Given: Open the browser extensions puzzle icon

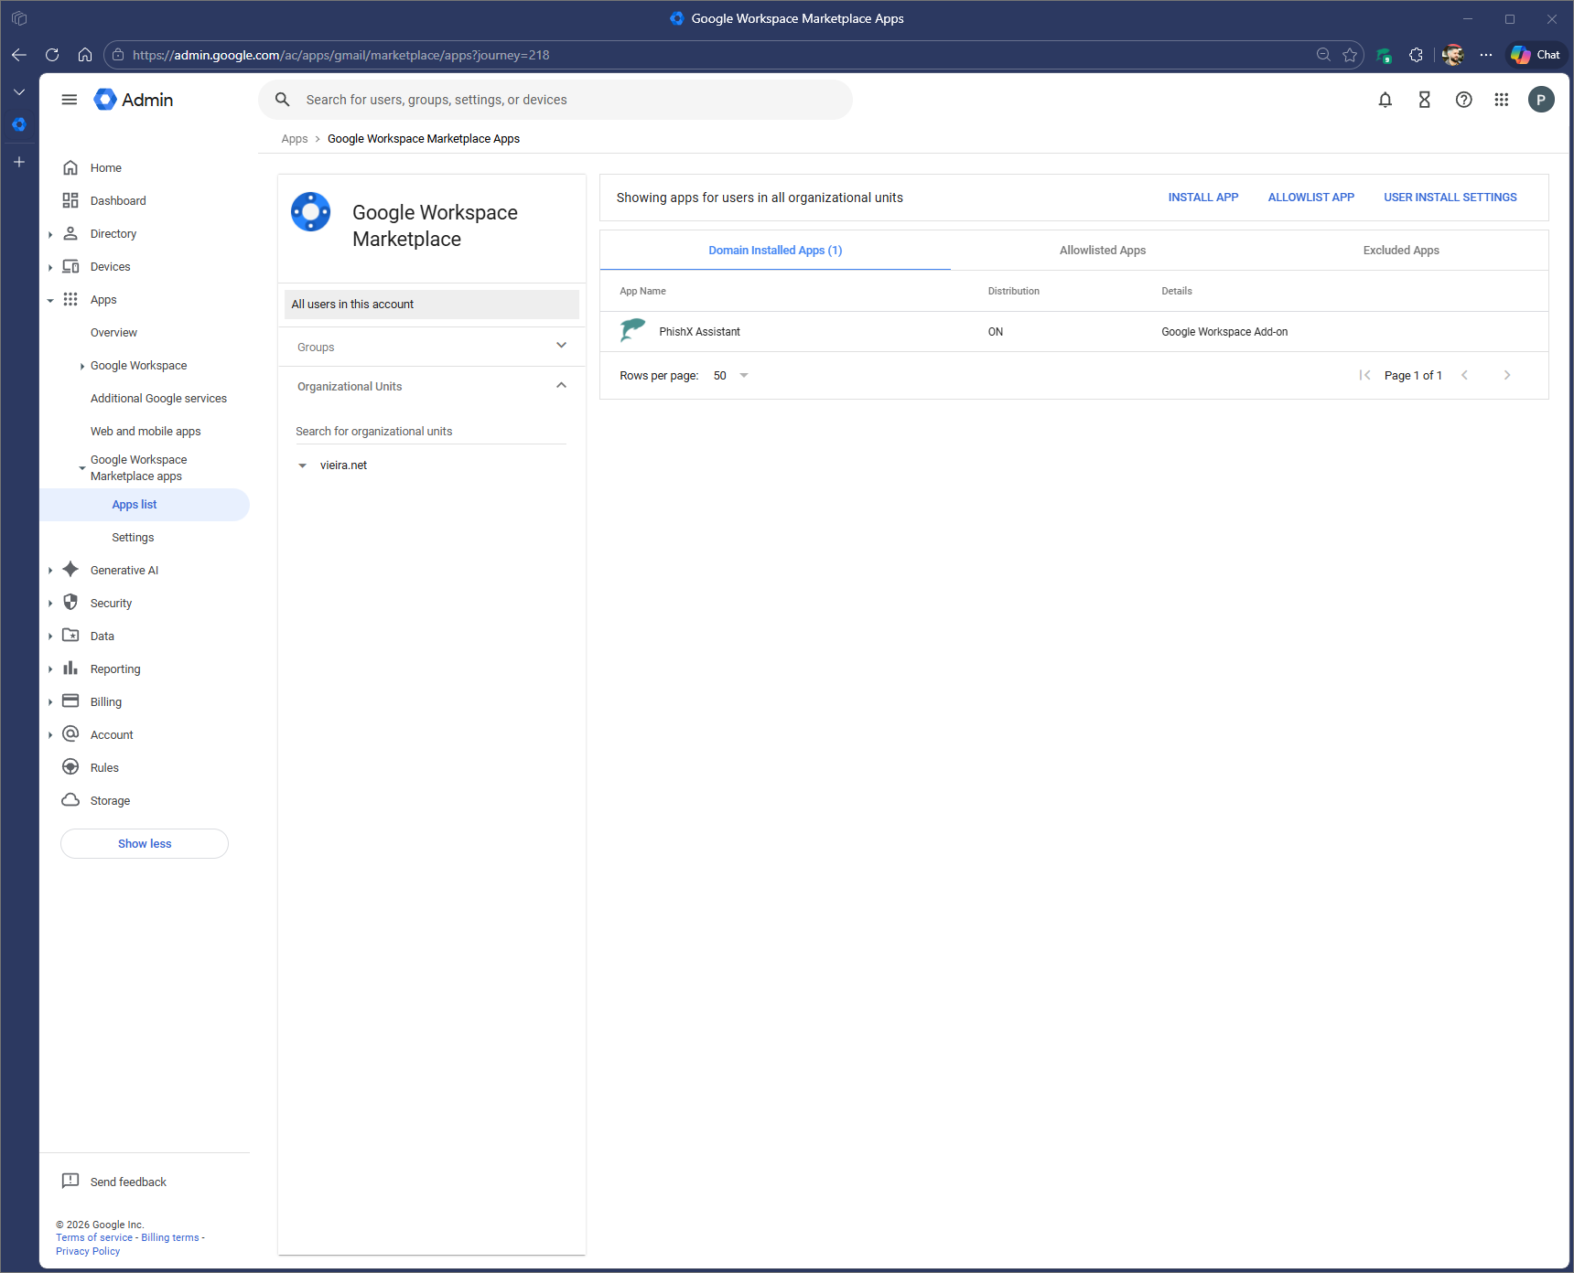Looking at the screenshot, I should click(1416, 55).
